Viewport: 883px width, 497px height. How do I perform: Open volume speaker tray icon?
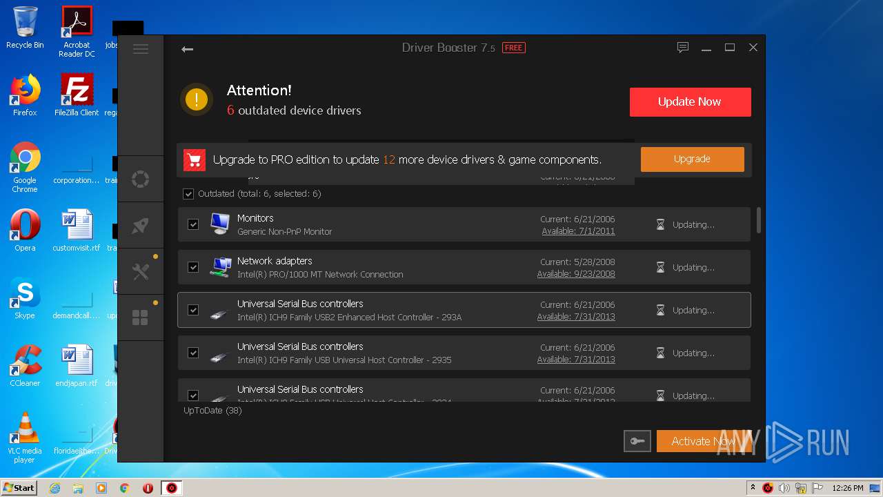[784, 488]
